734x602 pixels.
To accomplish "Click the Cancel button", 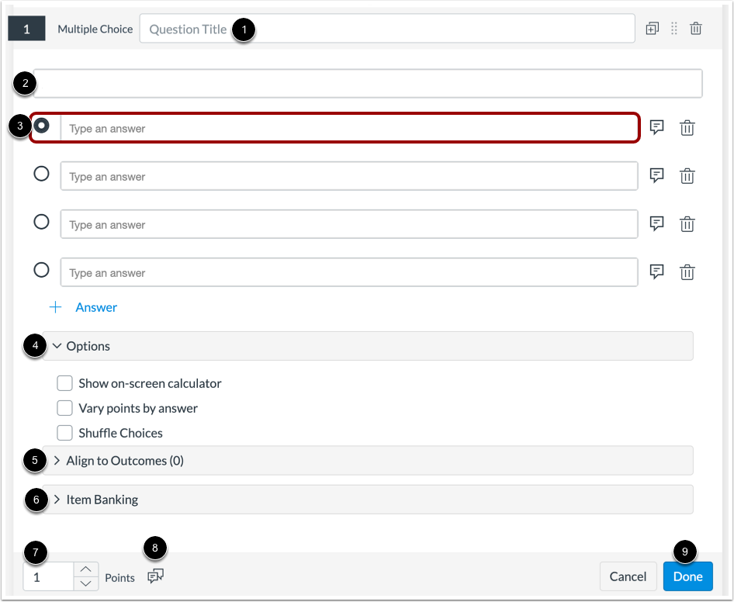I will coord(628,576).
